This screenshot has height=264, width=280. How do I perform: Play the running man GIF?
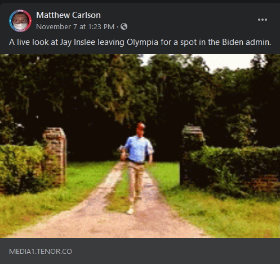point(140,146)
